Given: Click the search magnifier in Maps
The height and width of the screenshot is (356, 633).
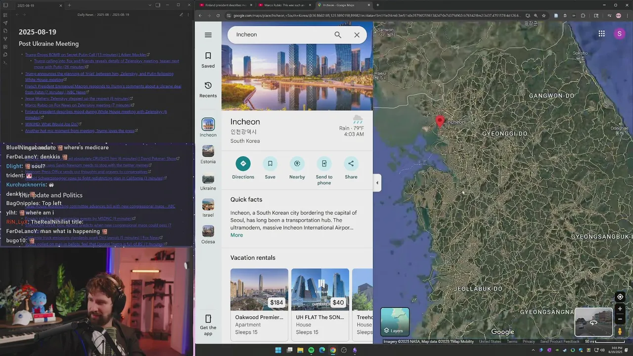Looking at the screenshot, I should click(338, 35).
